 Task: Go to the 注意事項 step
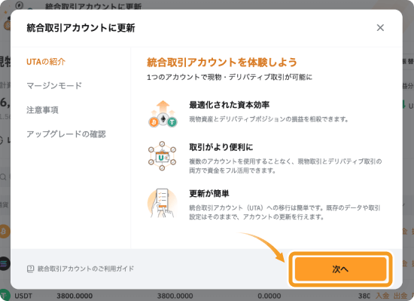coord(42,110)
